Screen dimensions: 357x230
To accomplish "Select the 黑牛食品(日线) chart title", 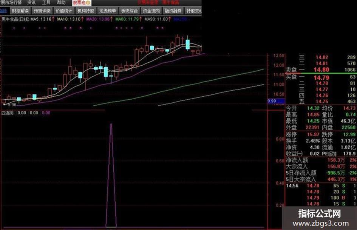I will [x=15, y=19].
